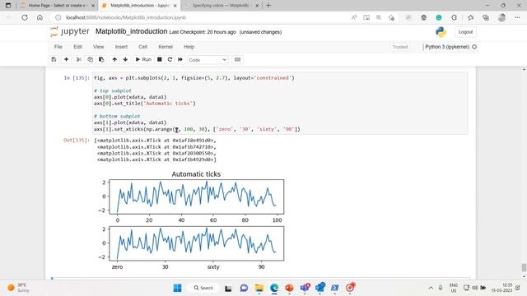Open the Help menu

[x=189, y=47]
